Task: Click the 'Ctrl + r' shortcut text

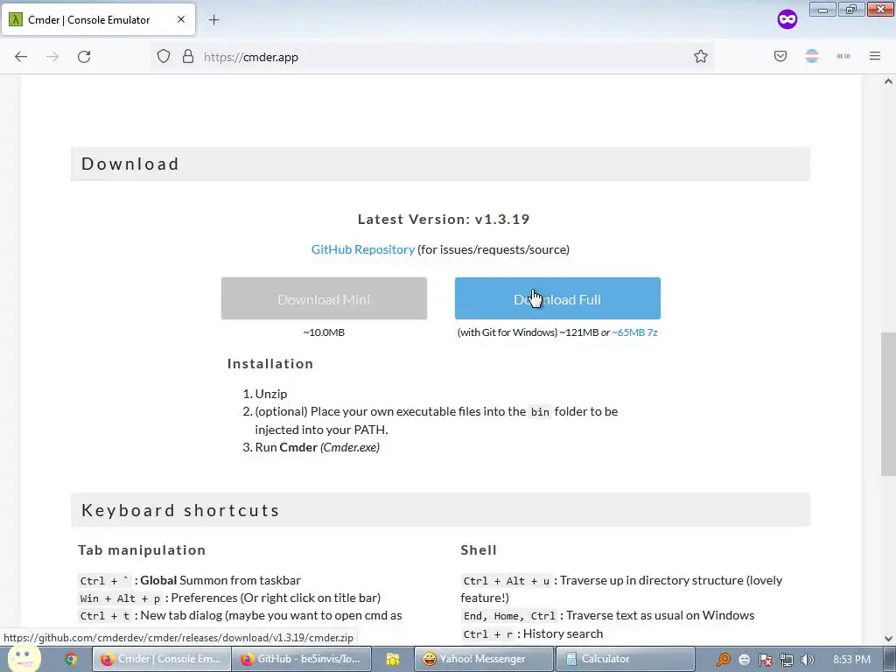Action: (x=488, y=634)
